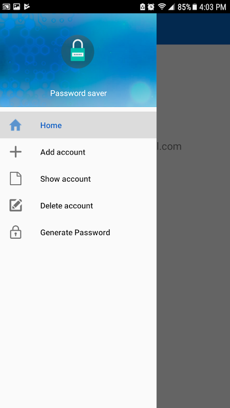The image size is (230, 408).
Task: Open the Add account menu item
Action: [x=78, y=151]
